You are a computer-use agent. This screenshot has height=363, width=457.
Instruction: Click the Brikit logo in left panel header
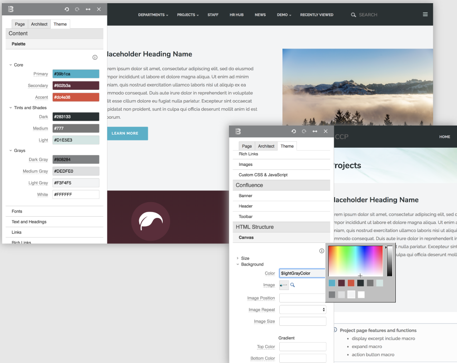point(11,10)
